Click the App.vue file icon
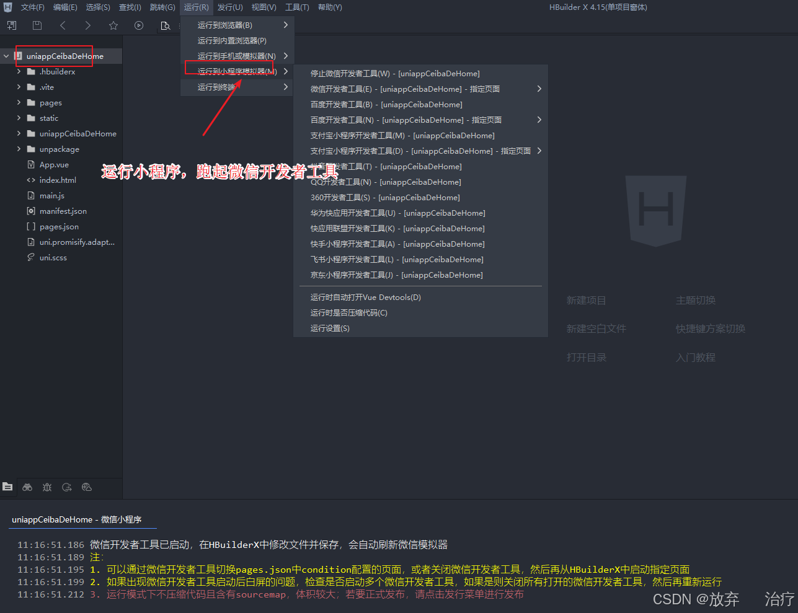798x613 pixels. (x=31, y=164)
